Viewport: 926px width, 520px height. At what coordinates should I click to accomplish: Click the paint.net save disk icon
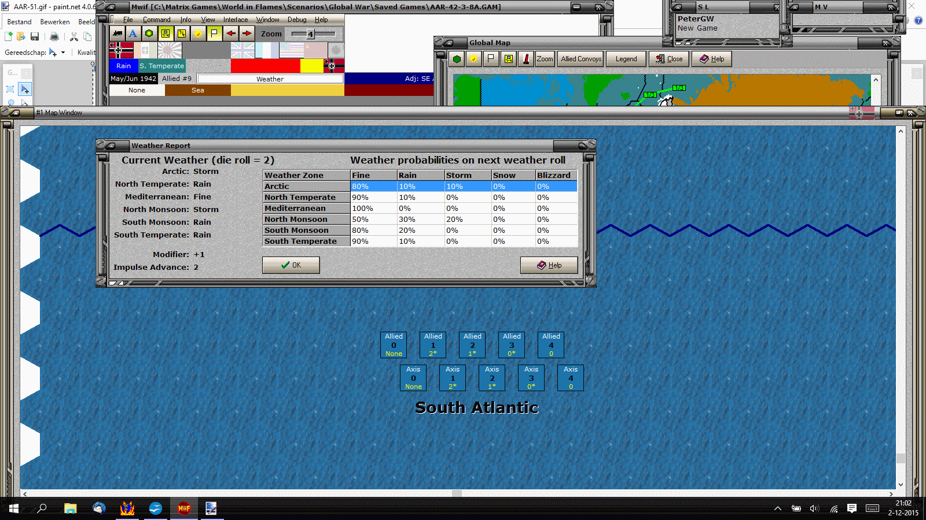click(x=35, y=37)
